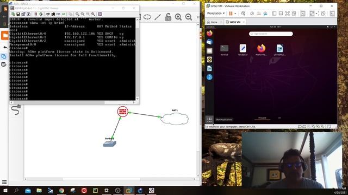
Task: Click VMware unity mode icon
Action: [294, 14]
